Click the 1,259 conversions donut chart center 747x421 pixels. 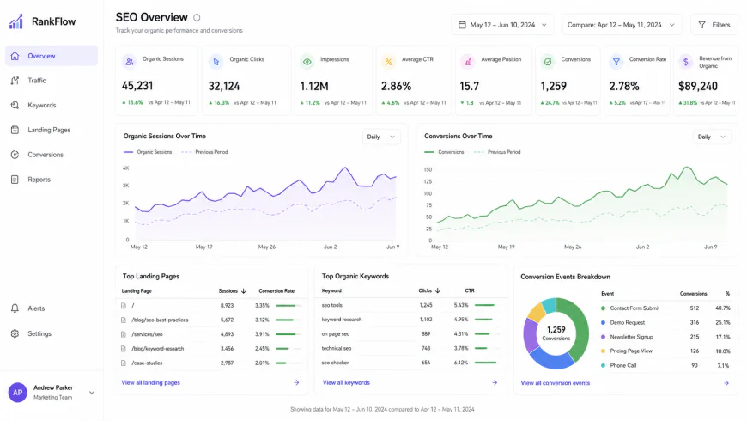coord(556,333)
